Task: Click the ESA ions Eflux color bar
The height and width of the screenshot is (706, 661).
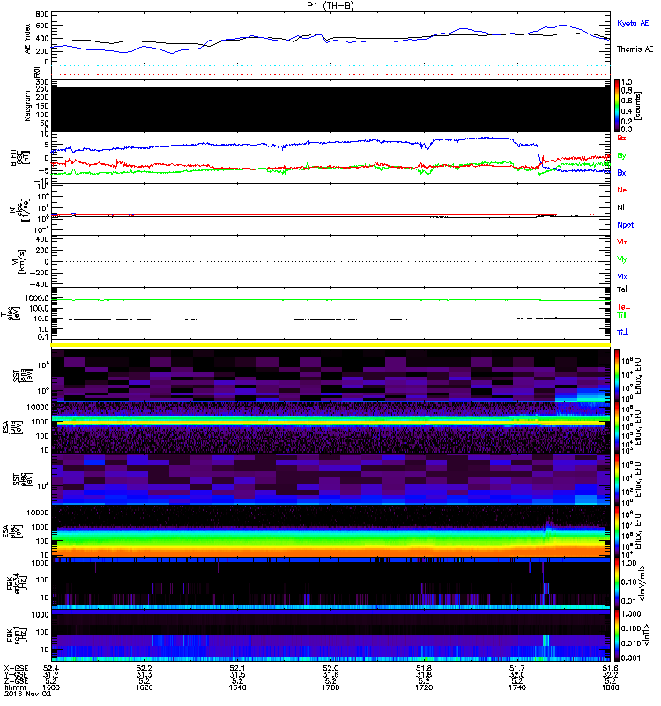Action: click(x=617, y=427)
